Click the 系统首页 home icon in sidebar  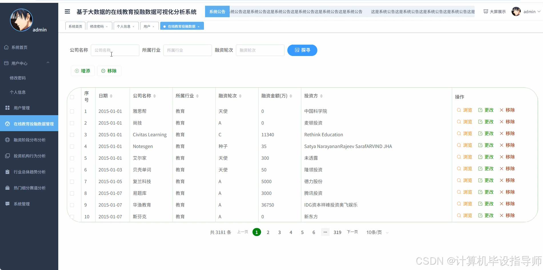pyautogui.click(x=6, y=47)
